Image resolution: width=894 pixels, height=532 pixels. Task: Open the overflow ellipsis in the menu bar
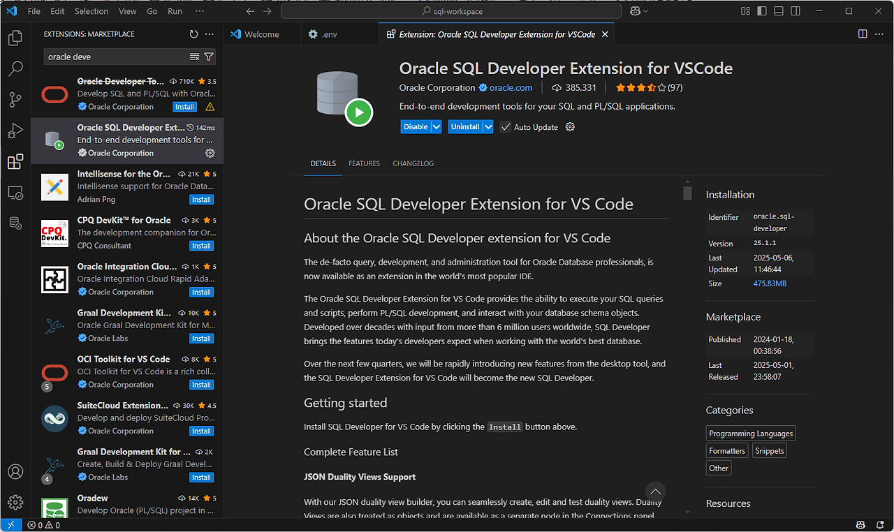coord(200,11)
